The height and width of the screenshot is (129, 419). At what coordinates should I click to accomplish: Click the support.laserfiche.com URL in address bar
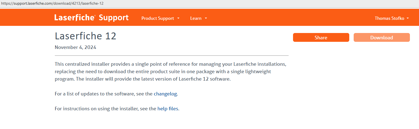click(52, 4)
